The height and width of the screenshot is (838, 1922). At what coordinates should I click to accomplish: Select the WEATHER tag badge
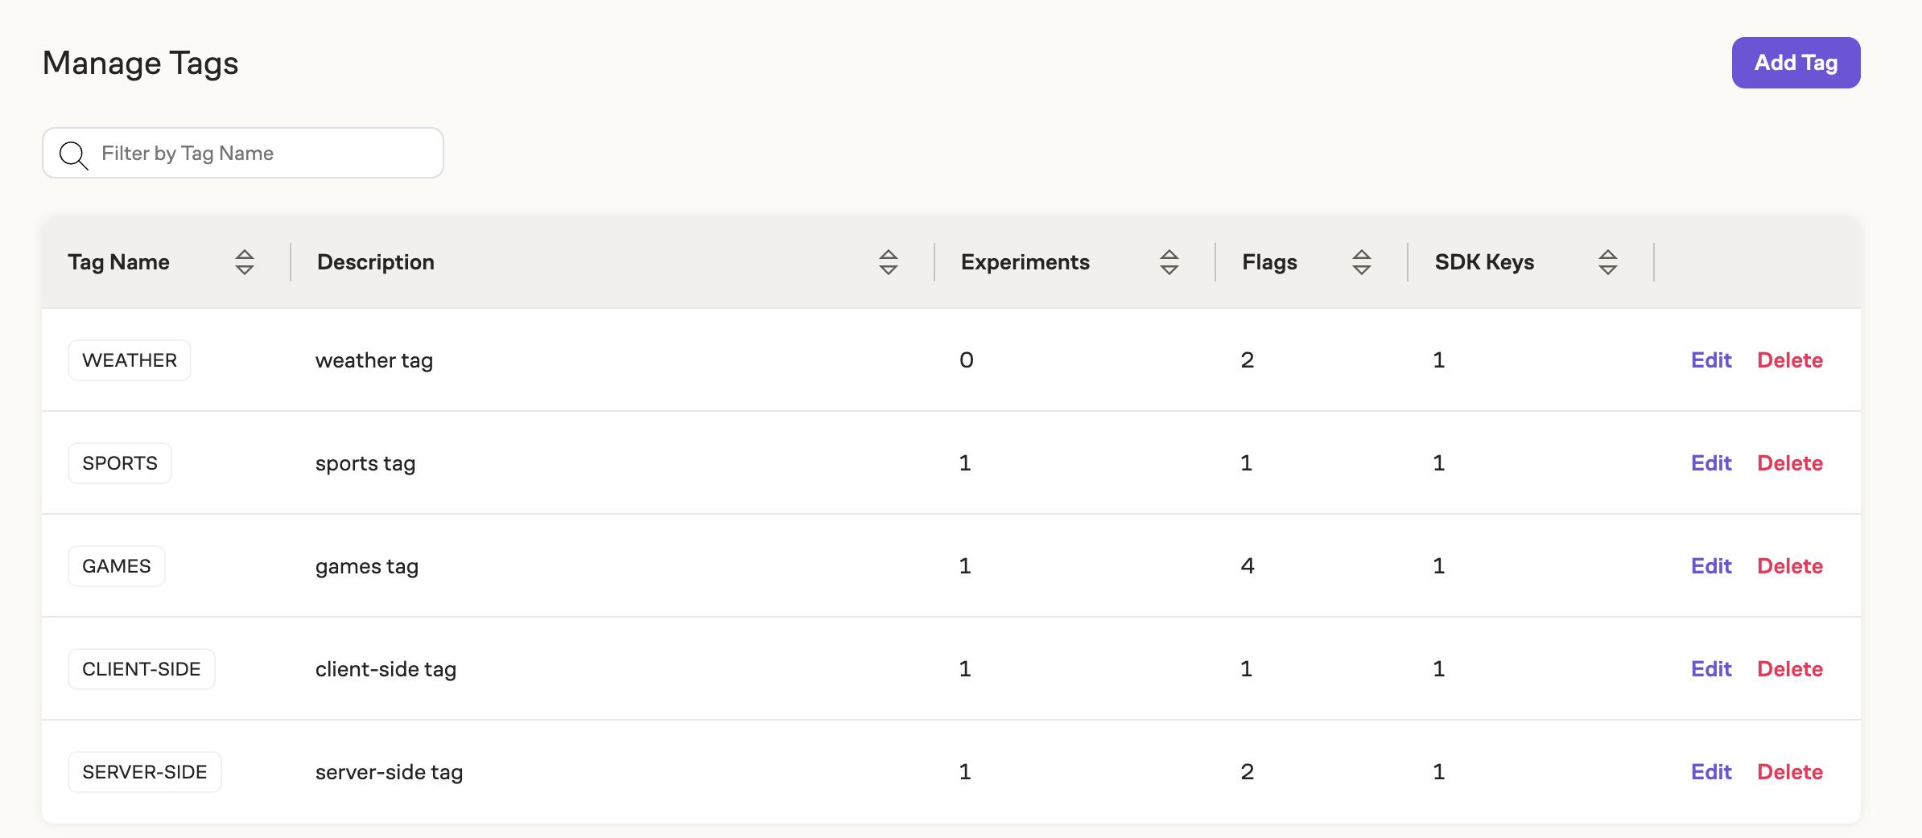(130, 360)
